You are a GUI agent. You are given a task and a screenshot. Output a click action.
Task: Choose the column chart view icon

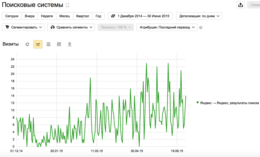(x=59, y=44)
